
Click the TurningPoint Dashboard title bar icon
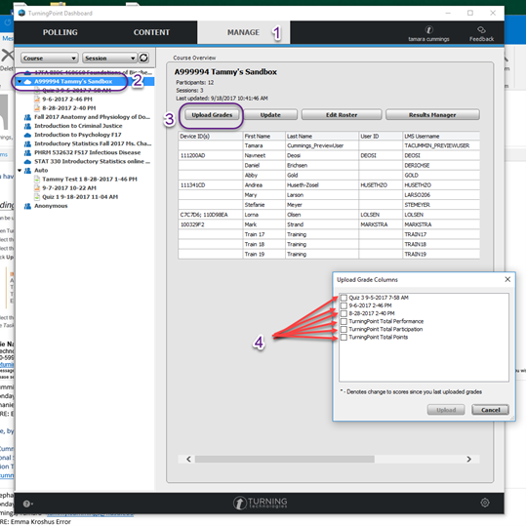coord(21,13)
